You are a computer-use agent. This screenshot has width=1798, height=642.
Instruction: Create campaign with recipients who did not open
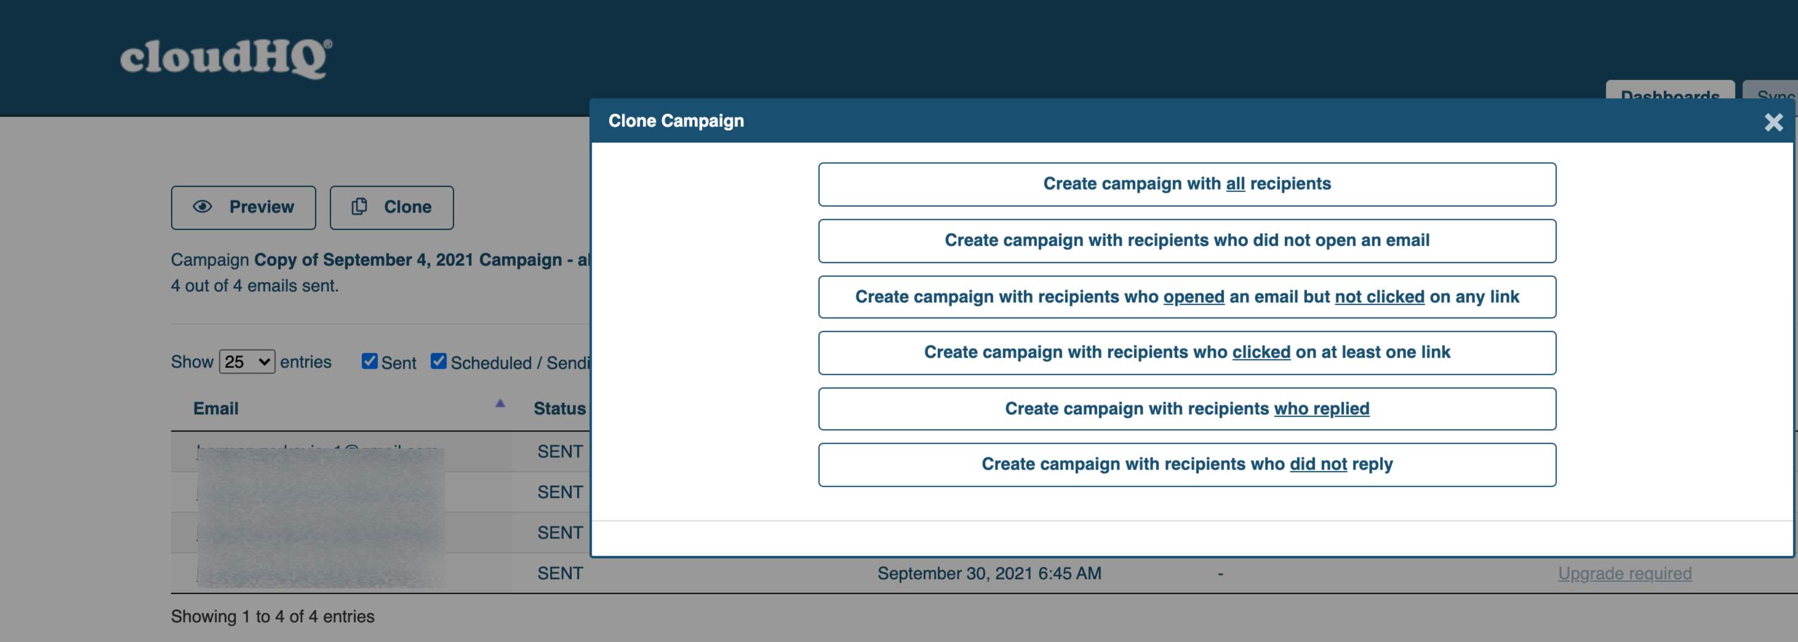[x=1186, y=241]
